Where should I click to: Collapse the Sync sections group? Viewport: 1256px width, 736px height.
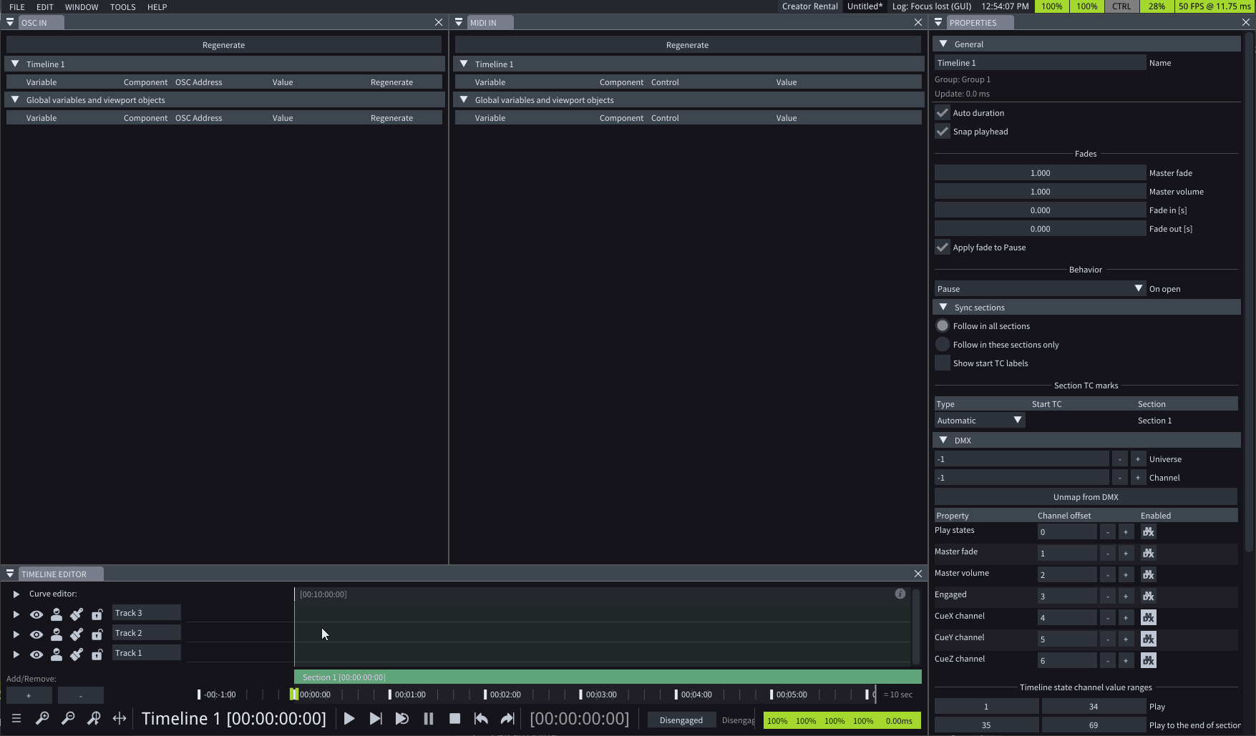point(943,308)
